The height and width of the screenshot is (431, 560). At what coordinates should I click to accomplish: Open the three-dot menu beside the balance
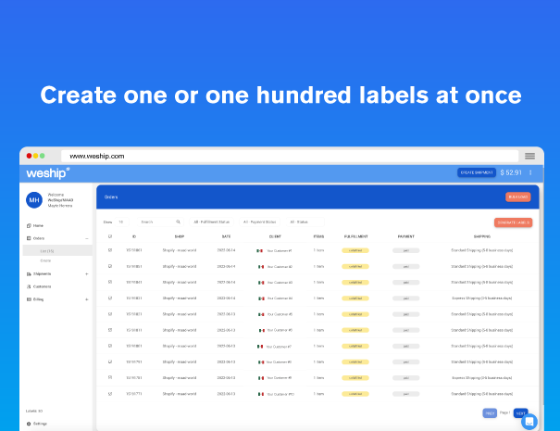click(530, 172)
